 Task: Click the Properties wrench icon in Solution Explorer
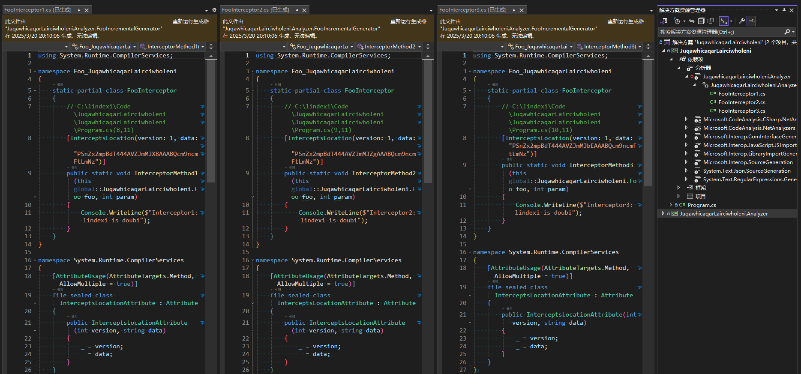point(742,21)
